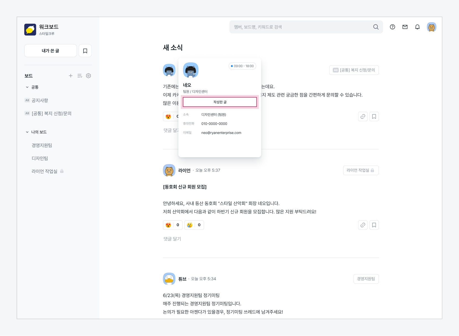The height and width of the screenshot is (336, 459).
Task: Collapse the 나의 보드 group
Action: pyautogui.click(x=27, y=132)
